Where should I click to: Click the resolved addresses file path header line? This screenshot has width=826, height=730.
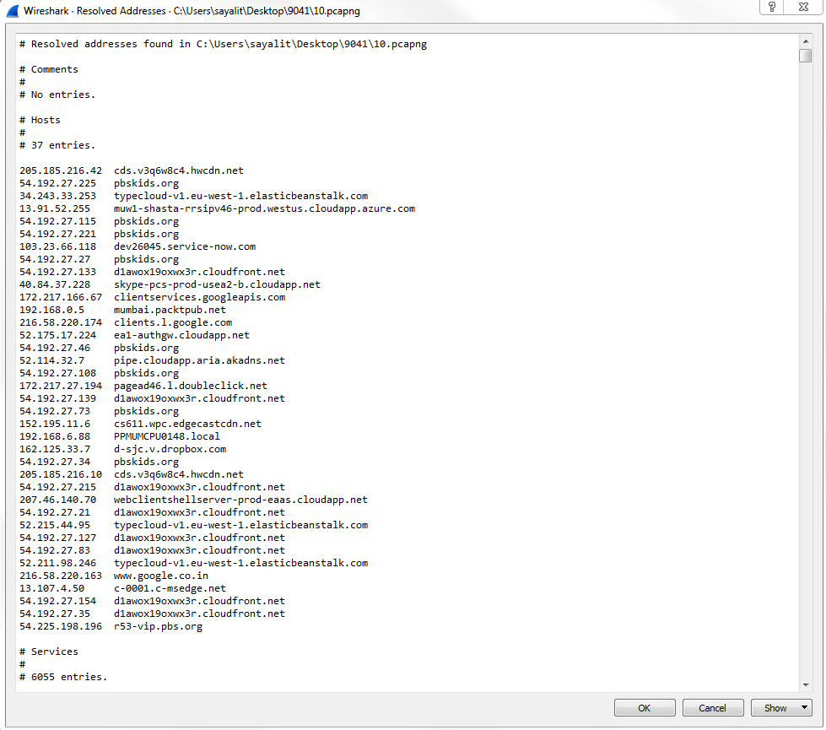(x=224, y=44)
